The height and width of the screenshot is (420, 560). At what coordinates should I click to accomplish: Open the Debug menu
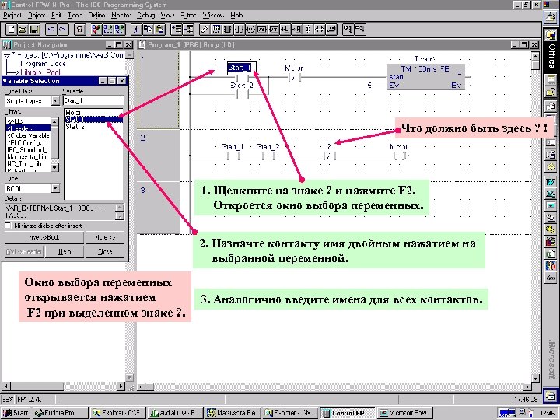click(145, 16)
